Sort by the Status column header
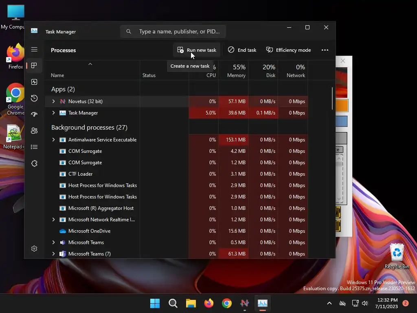This screenshot has height=313, width=417. pyautogui.click(x=149, y=75)
